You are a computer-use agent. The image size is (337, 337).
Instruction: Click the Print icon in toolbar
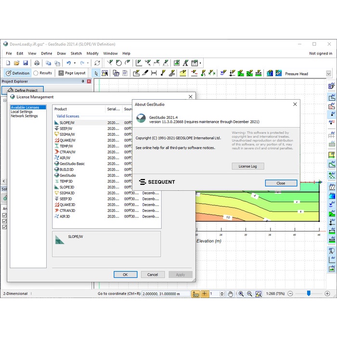[x=37, y=63]
